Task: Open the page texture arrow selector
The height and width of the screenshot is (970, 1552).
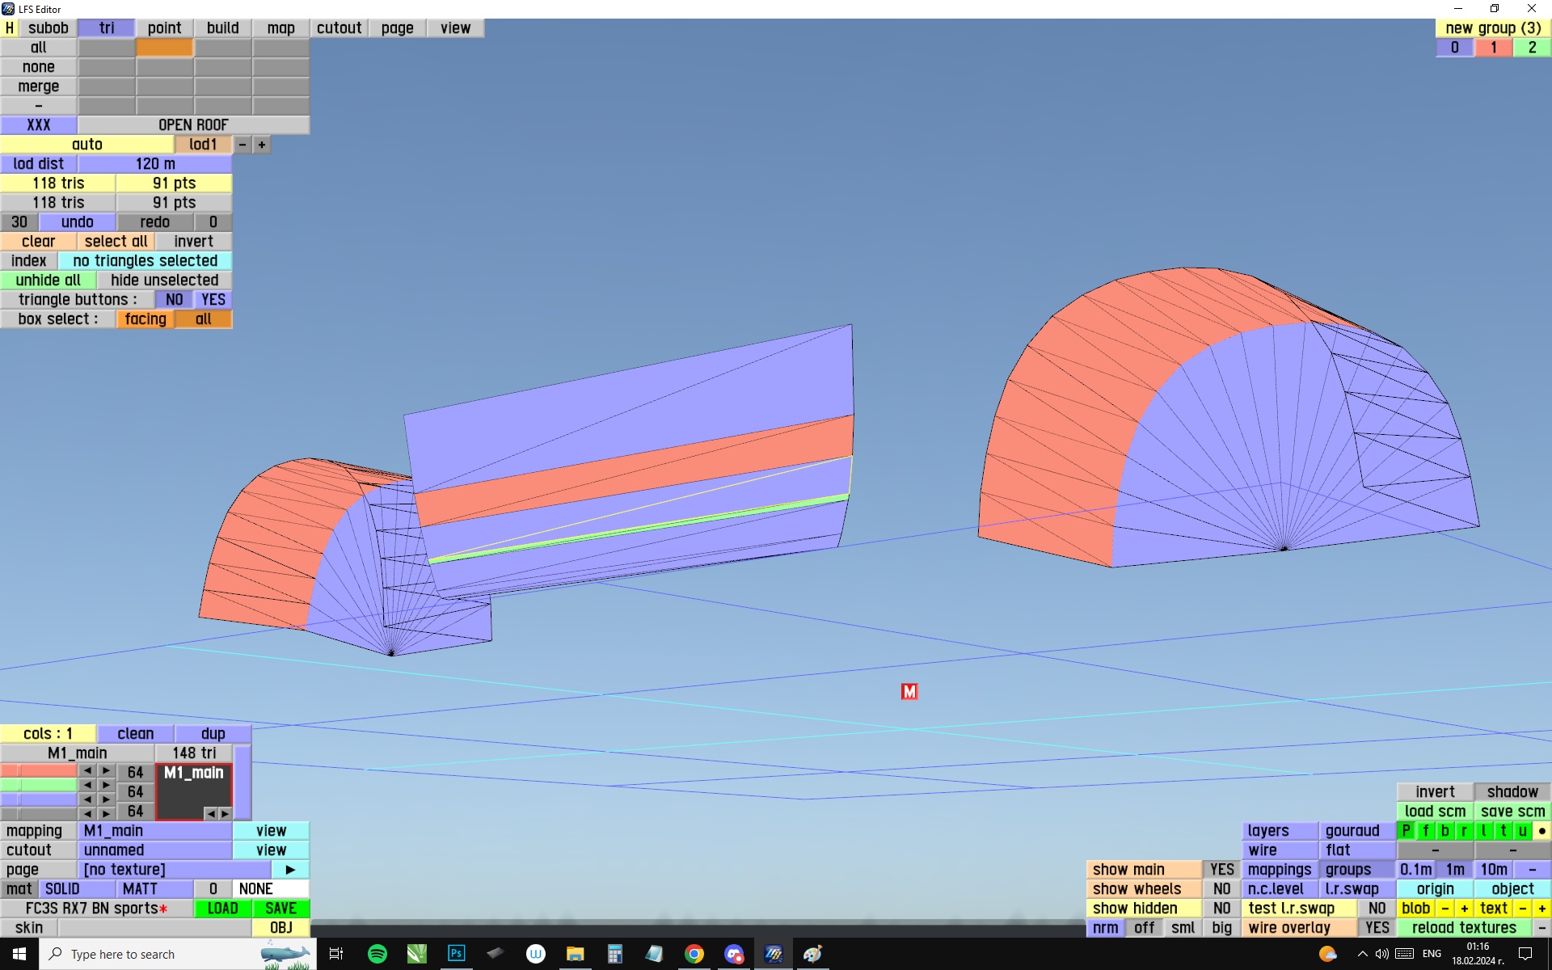Action: click(x=290, y=870)
